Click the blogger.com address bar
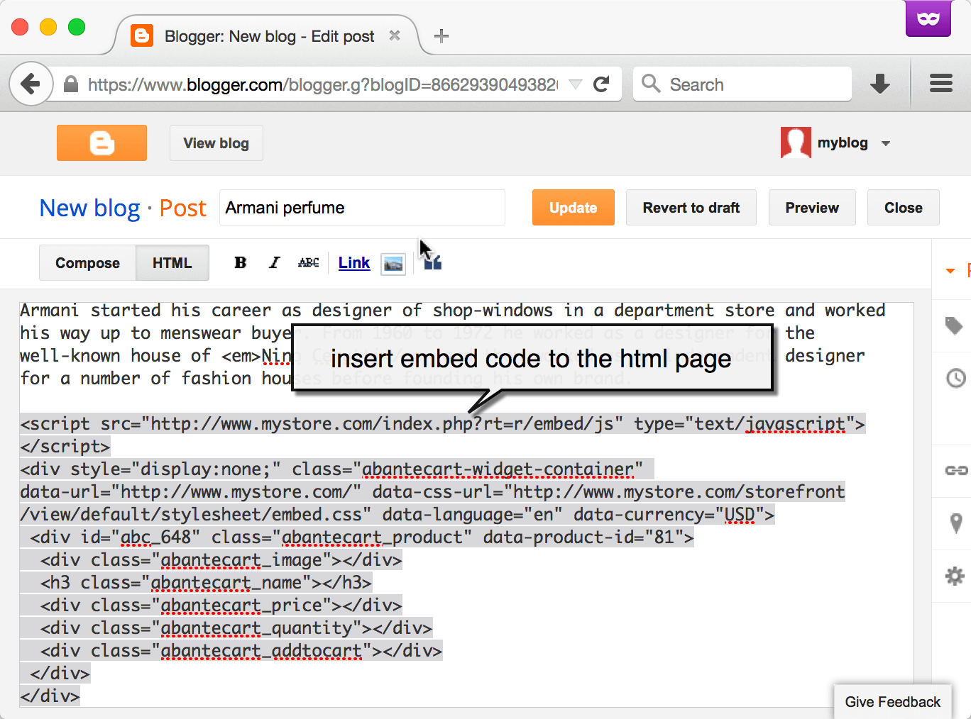This screenshot has width=971, height=719. (x=322, y=85)
